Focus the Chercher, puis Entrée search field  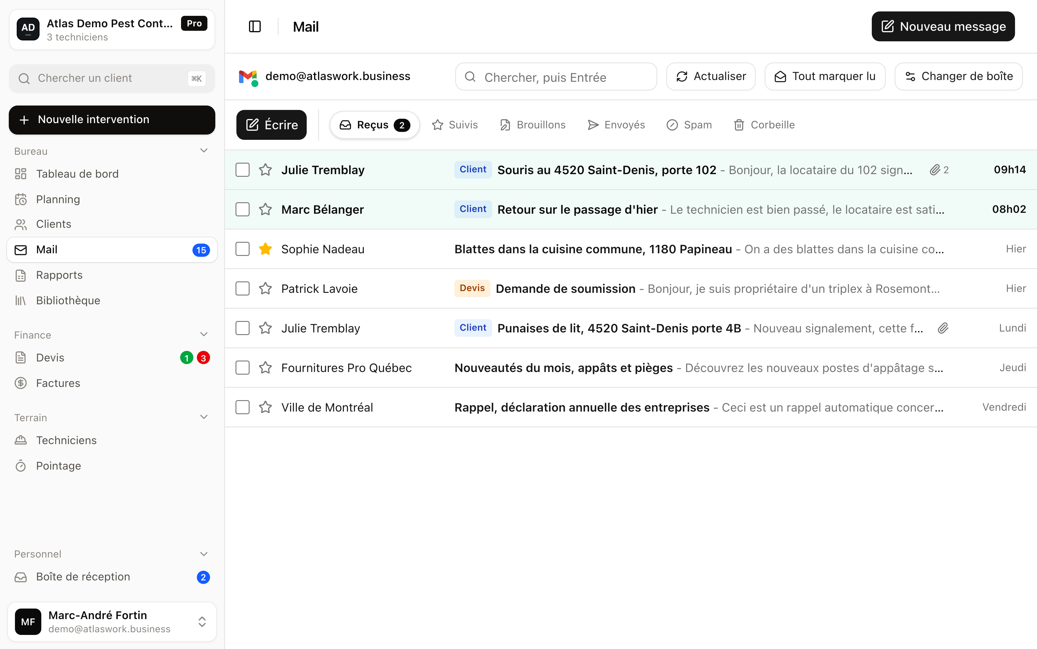[x=556, y=77]
